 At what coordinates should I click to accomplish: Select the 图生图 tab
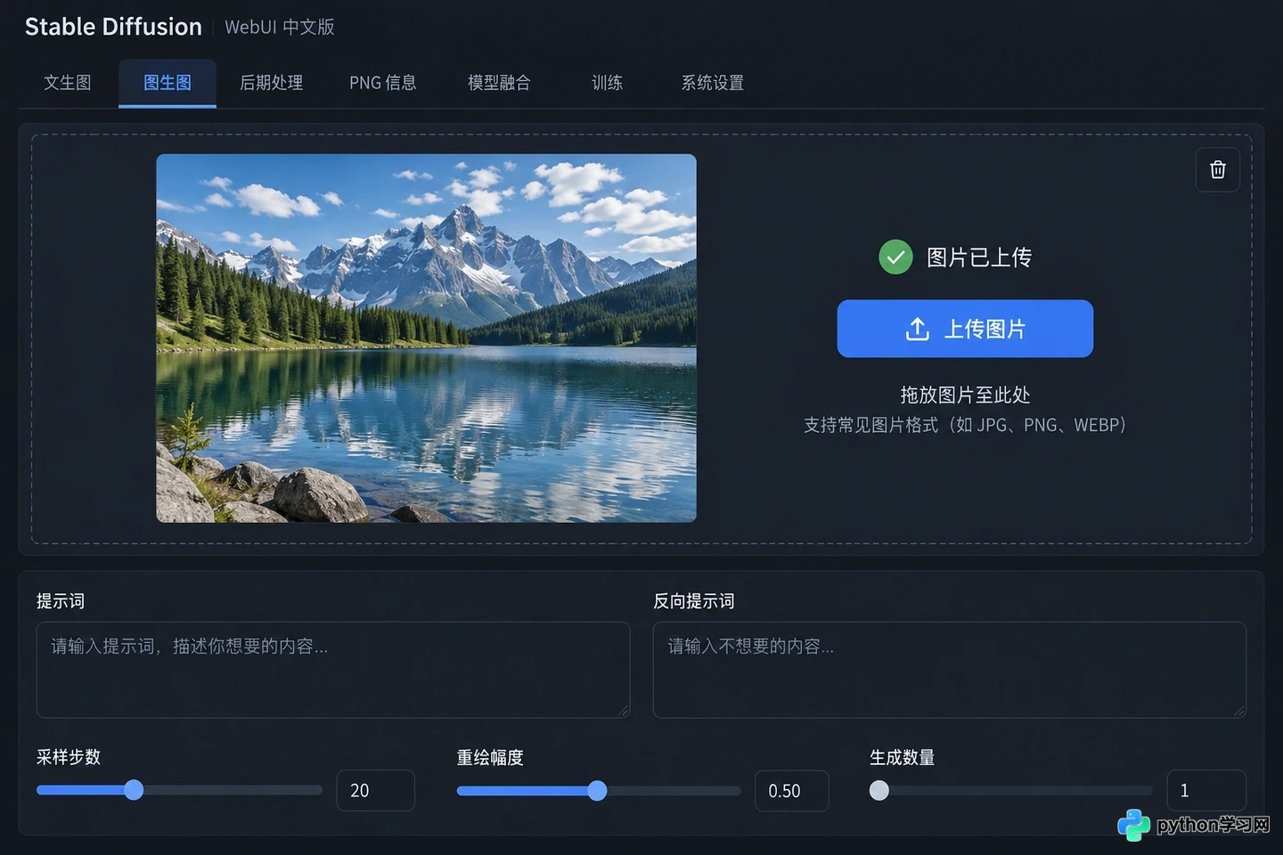(x=168, y=83)
